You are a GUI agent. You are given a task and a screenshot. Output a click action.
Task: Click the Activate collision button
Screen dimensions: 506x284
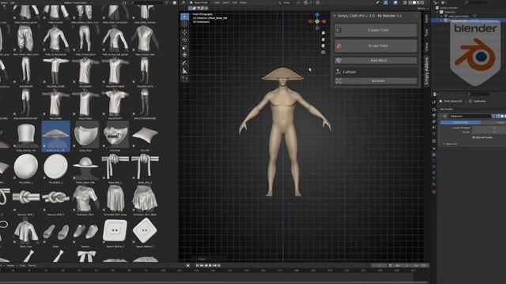[376, 80]
